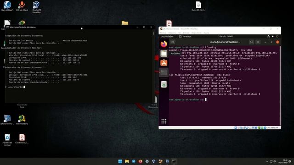Screen dimensions: 294x165
Task: Click VirtualBox status bar hard disk icon
Action: tap(236, 128)
